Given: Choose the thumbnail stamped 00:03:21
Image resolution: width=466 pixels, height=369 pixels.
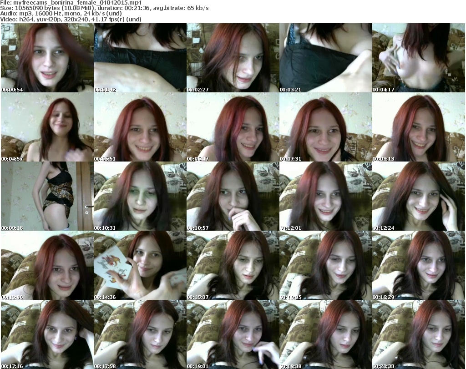Looking at the screenshot, I should click(x=325, y=58).
